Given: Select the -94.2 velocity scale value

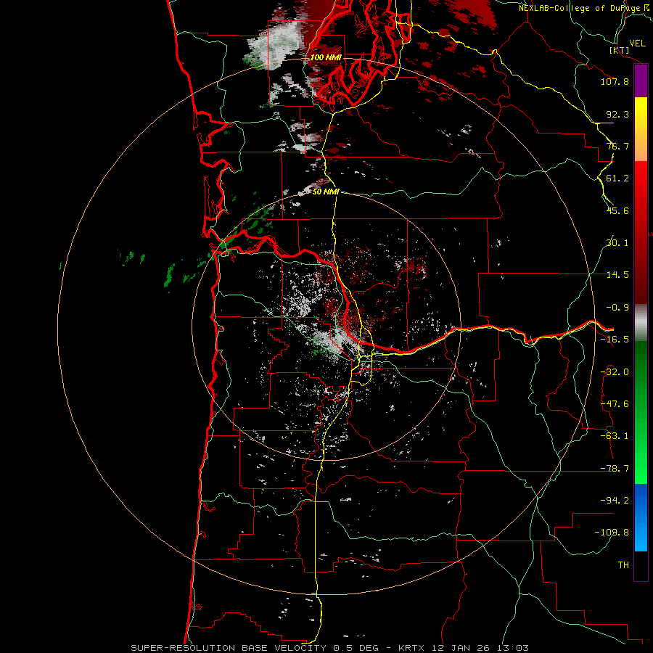Looking at the screenshot, I should click(615, 501).
